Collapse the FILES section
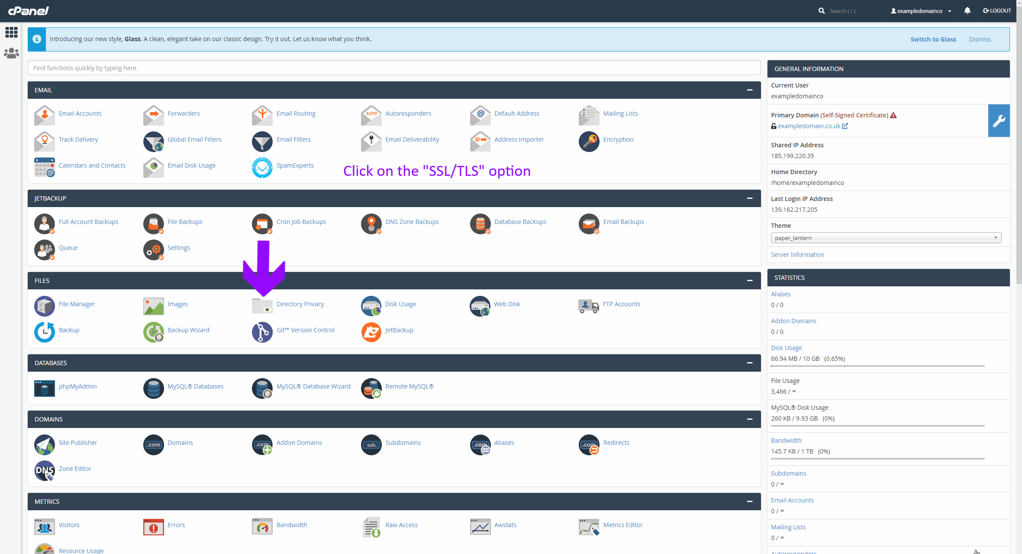This screenshot has width=1022, height=554. (750, 281)
